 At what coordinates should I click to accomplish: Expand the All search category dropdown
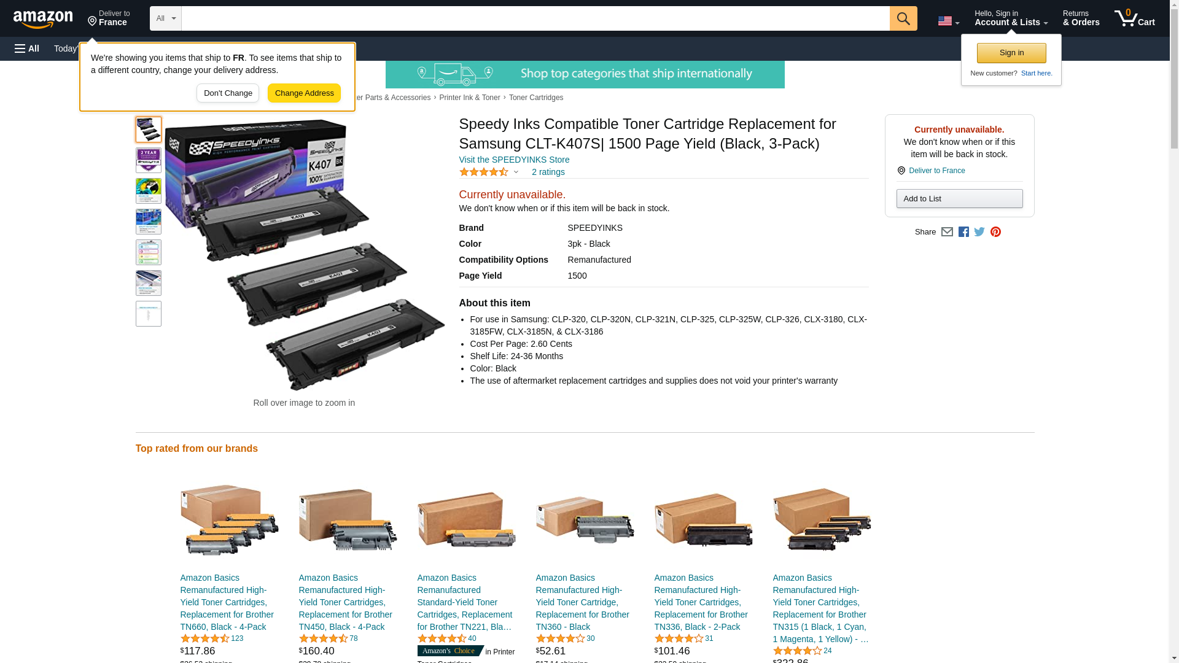pos(165,18)
